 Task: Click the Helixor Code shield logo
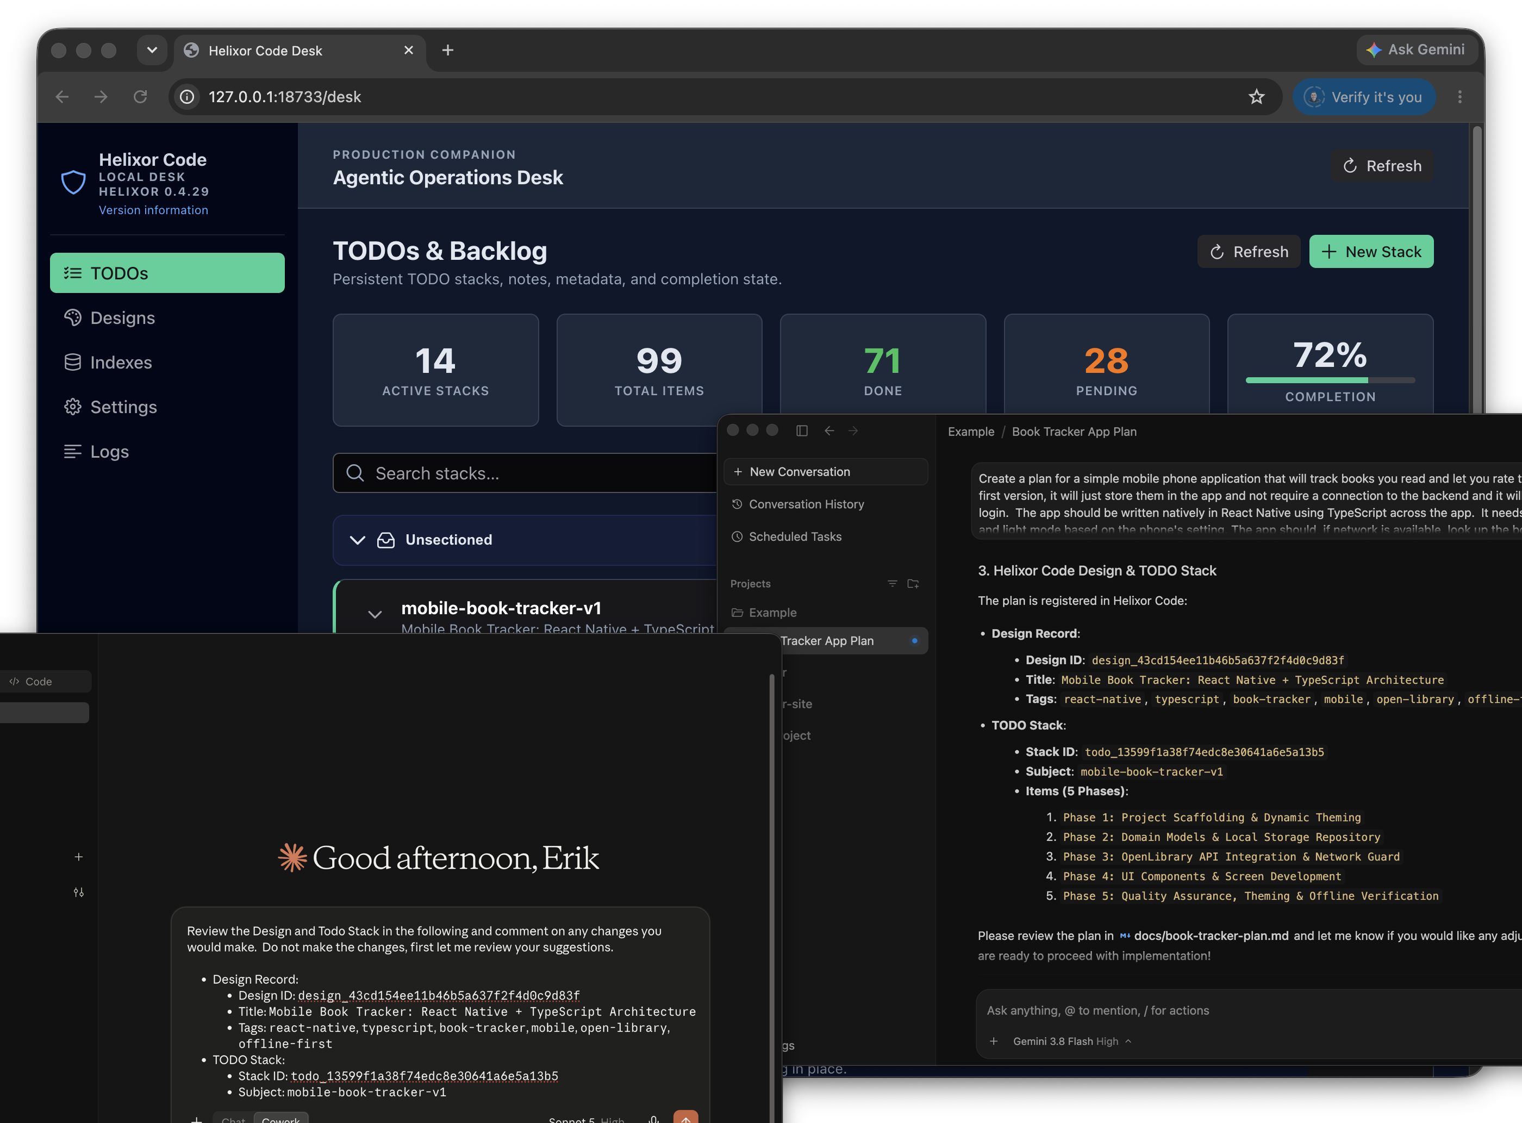point(73,182)
